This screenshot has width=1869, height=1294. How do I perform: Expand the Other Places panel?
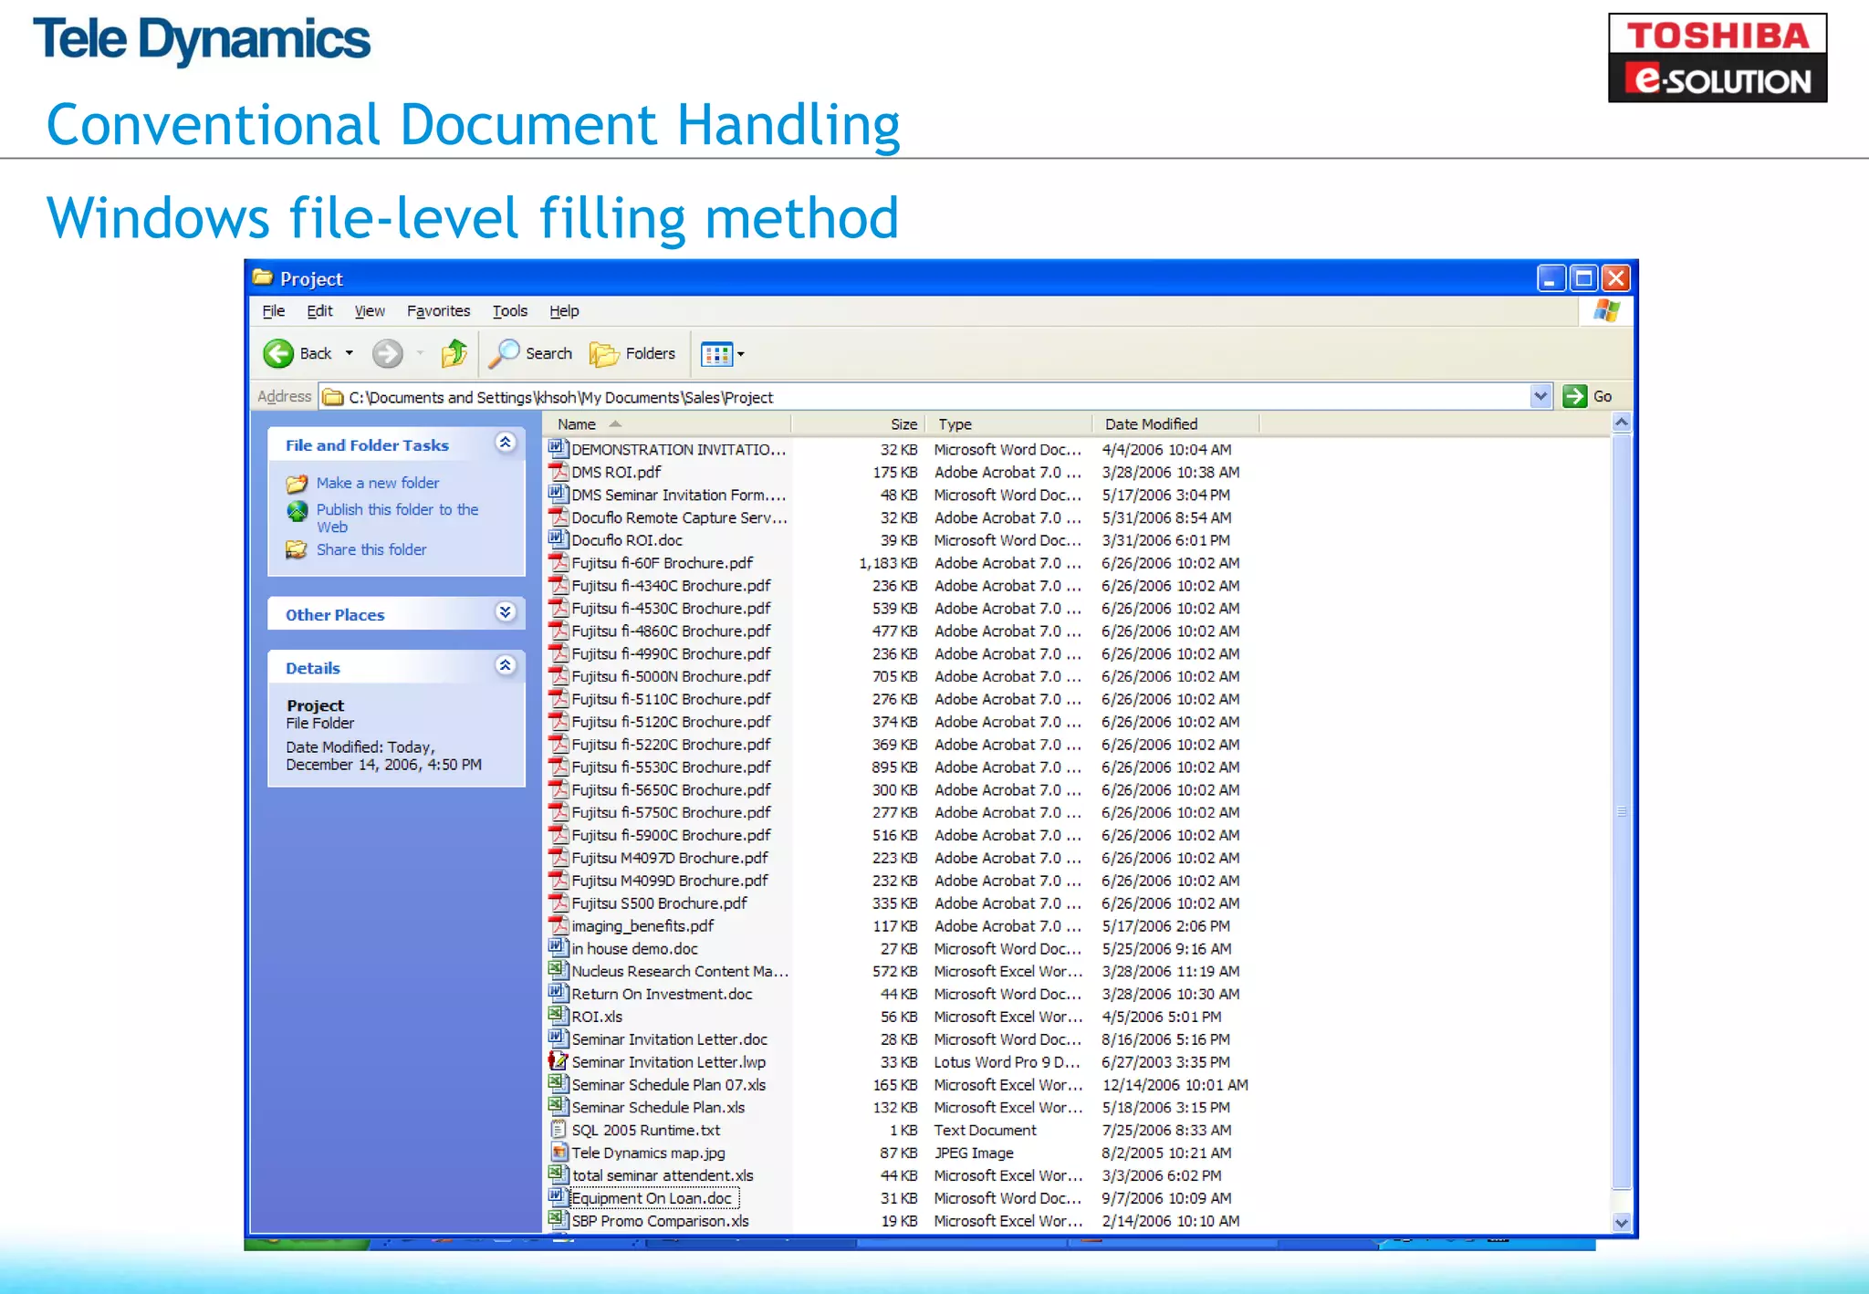pos(505,612)
